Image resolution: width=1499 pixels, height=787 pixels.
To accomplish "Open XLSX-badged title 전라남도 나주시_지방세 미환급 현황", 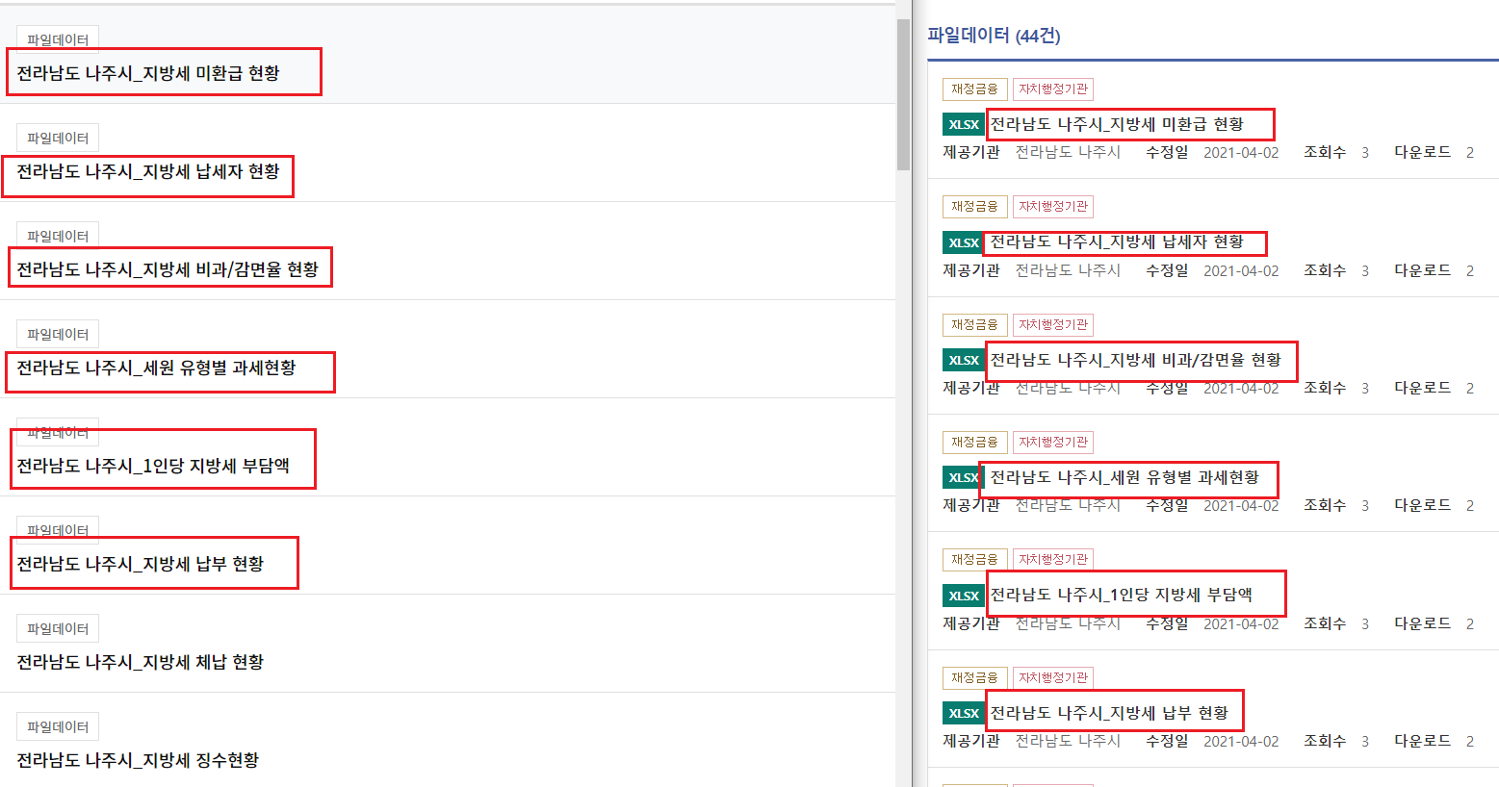I will [1117, 124].
